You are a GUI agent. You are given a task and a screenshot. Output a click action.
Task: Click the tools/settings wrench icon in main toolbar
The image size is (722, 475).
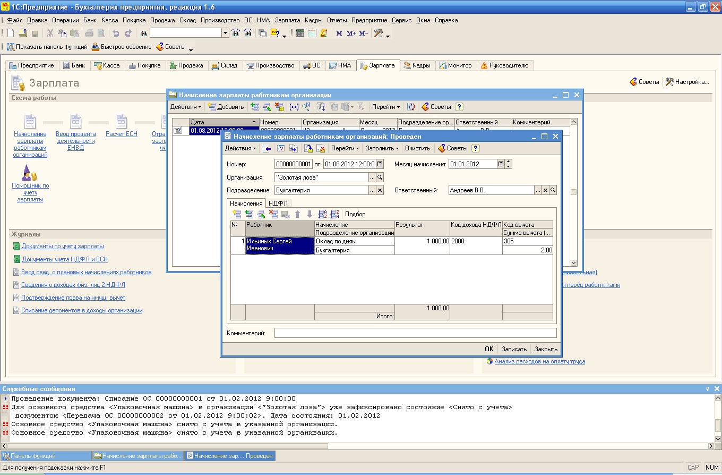pyautogui.click(x=379, y=33)
